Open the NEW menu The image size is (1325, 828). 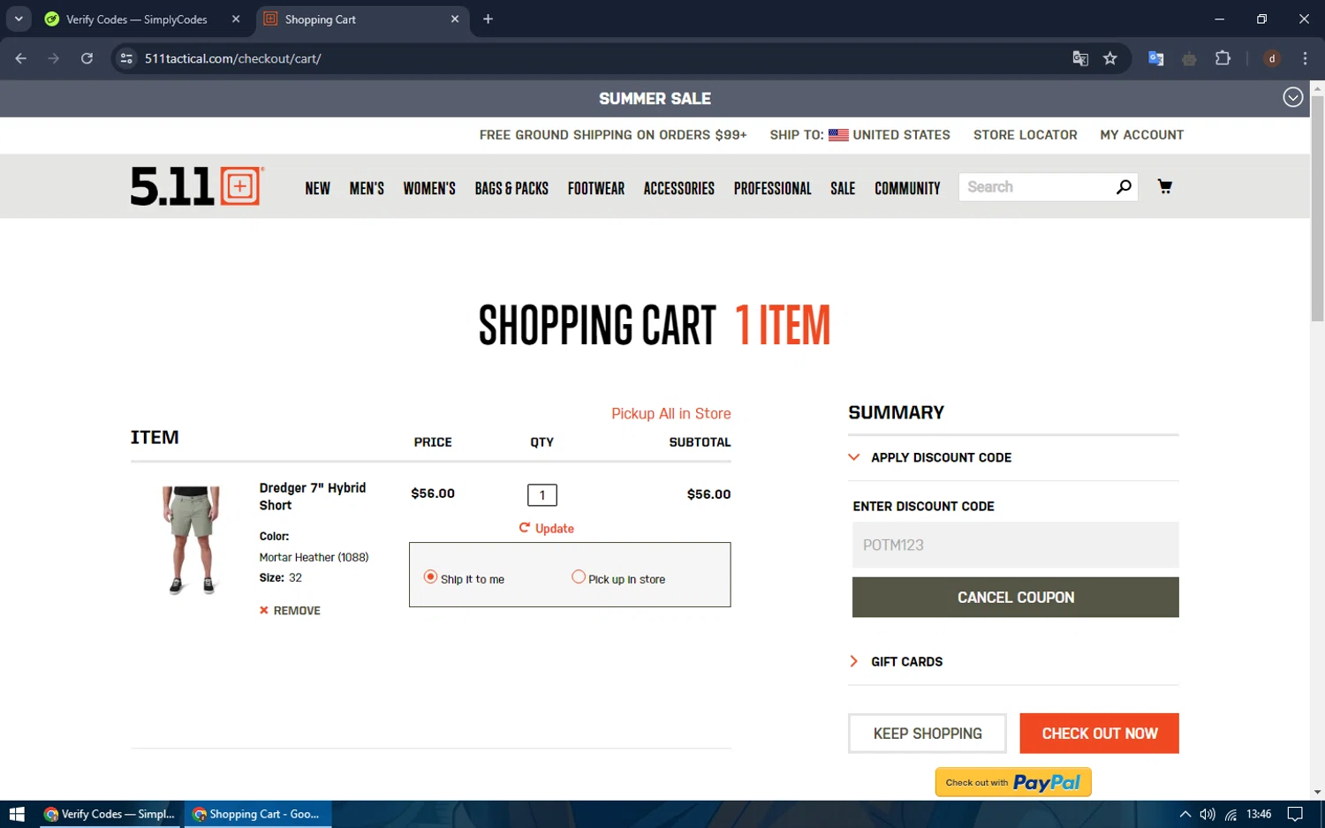point(317,188)
